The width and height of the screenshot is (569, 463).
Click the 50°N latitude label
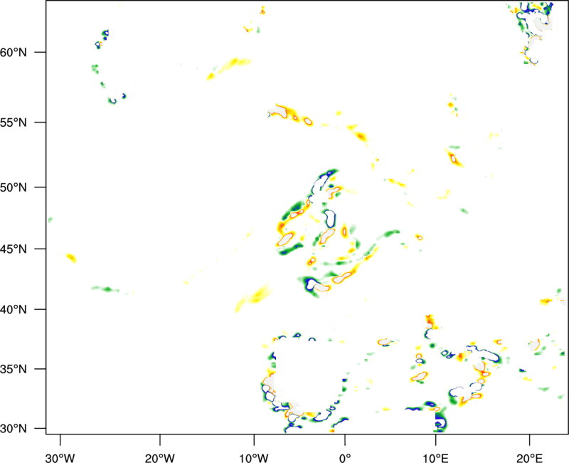(14, 188)
